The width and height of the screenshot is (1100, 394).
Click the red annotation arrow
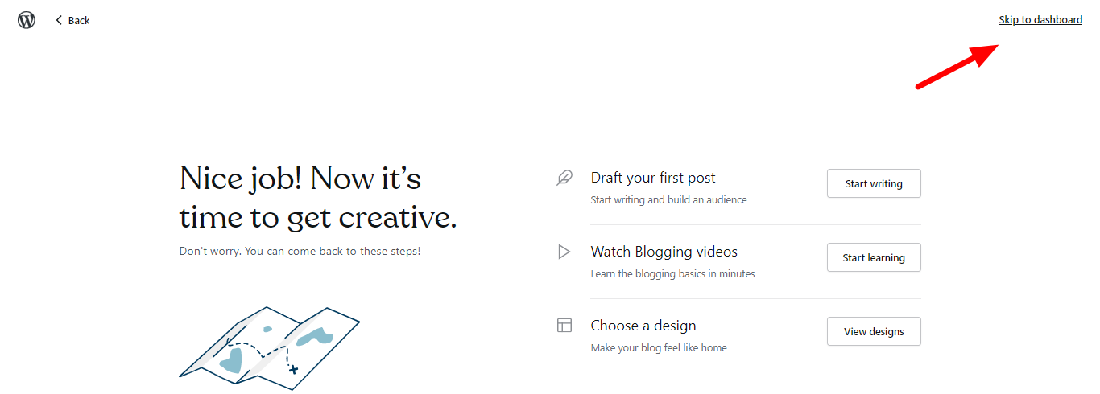(x=958, y=66)
